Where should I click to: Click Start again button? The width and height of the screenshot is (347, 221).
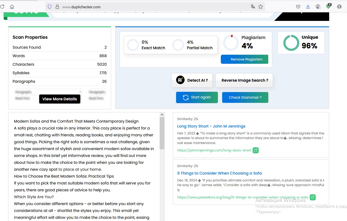(x=197, y=97)
